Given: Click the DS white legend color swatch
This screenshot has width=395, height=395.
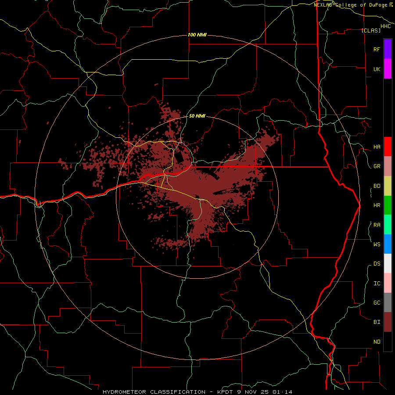Looking at the screenshot, I should pyautogui.click(x=388, y=263).
